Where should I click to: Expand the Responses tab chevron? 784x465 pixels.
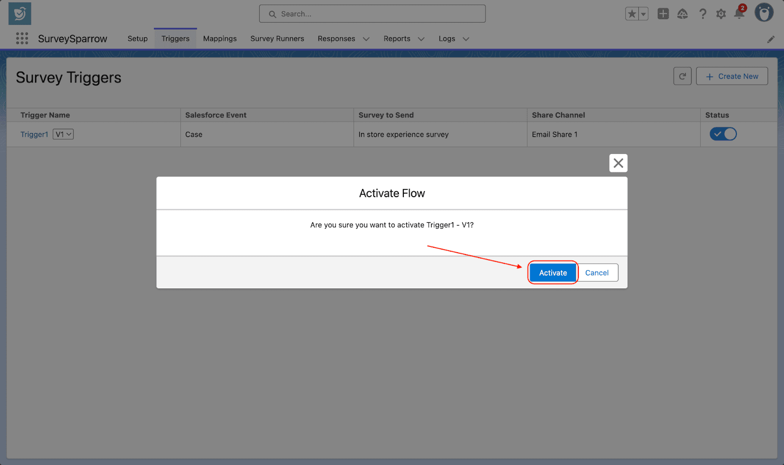coord(366,39)
